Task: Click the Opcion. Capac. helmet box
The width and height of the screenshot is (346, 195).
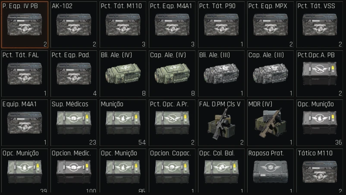Action: point(172,171)
